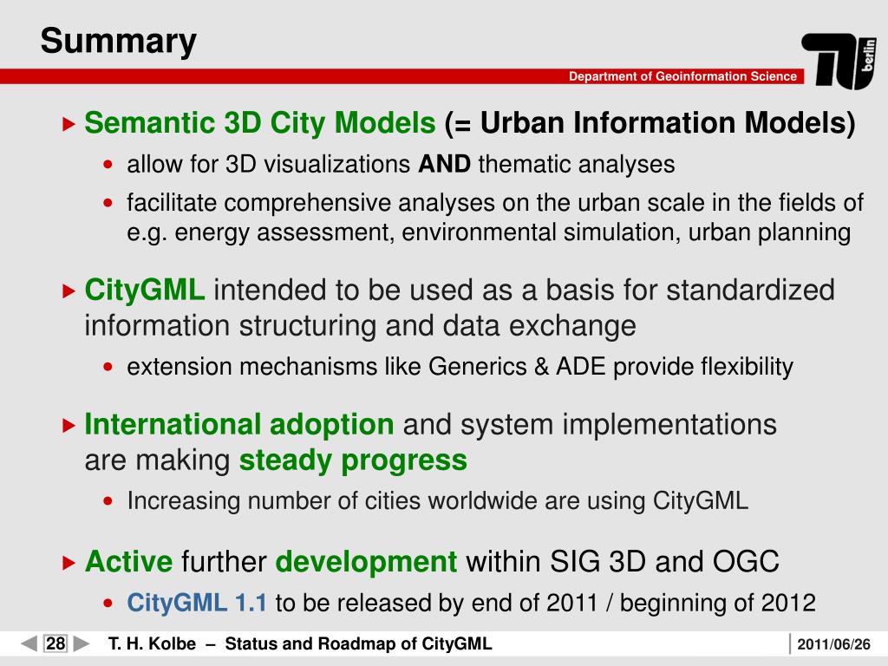
Task: Click 'extension mechanisms like Generics & ADE' bullet
Action: 460,367
